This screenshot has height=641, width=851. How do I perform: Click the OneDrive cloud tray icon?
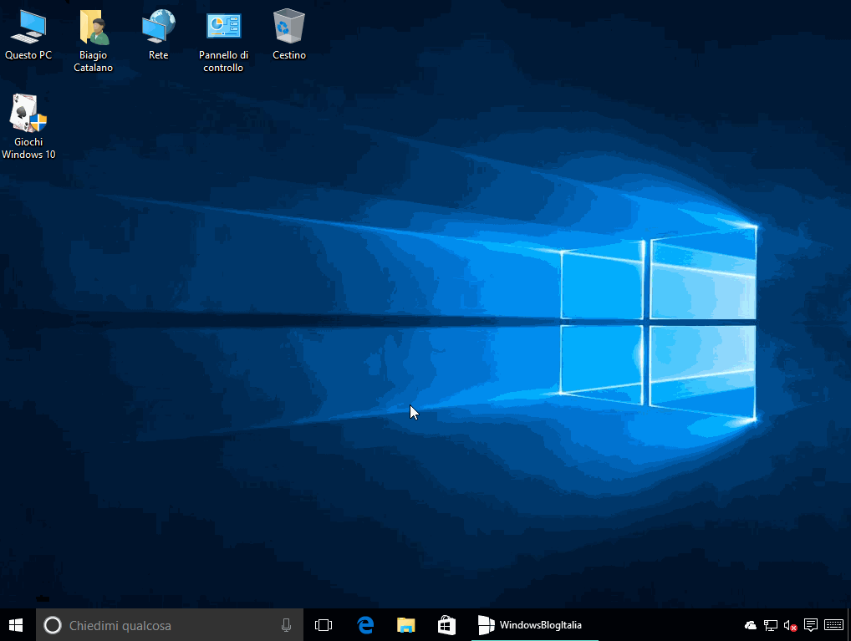tap(750, 625)
